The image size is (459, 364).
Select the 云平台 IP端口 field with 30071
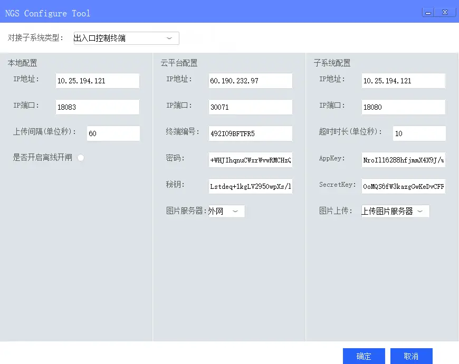(250, 107)
